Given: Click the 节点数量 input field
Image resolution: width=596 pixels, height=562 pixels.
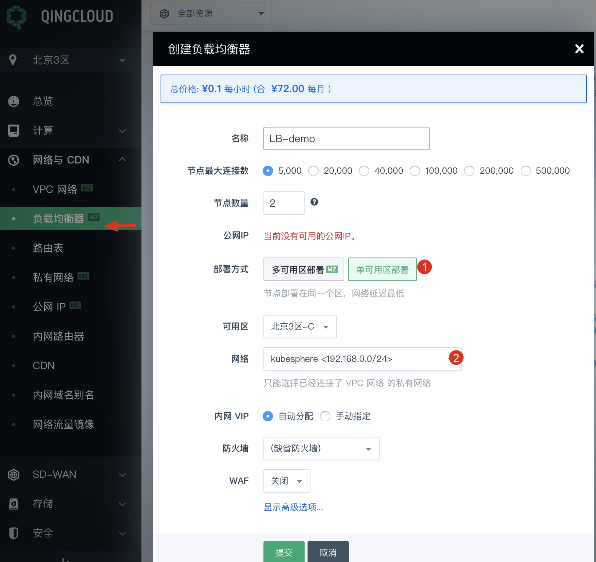Looking at the screenshot, I should coord(284,203).
